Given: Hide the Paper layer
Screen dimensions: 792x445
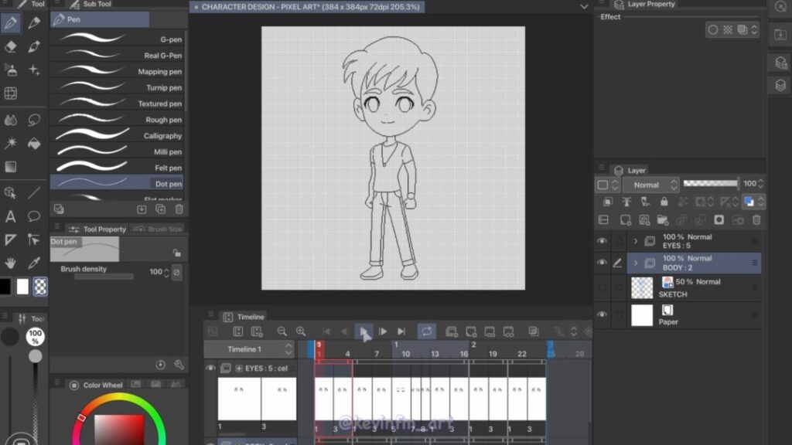Looking at the screenshot, I should pyautogui.click(x=602, y=315).
